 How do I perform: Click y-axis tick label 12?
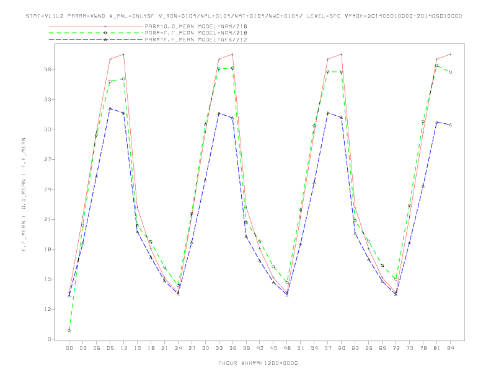48,309
